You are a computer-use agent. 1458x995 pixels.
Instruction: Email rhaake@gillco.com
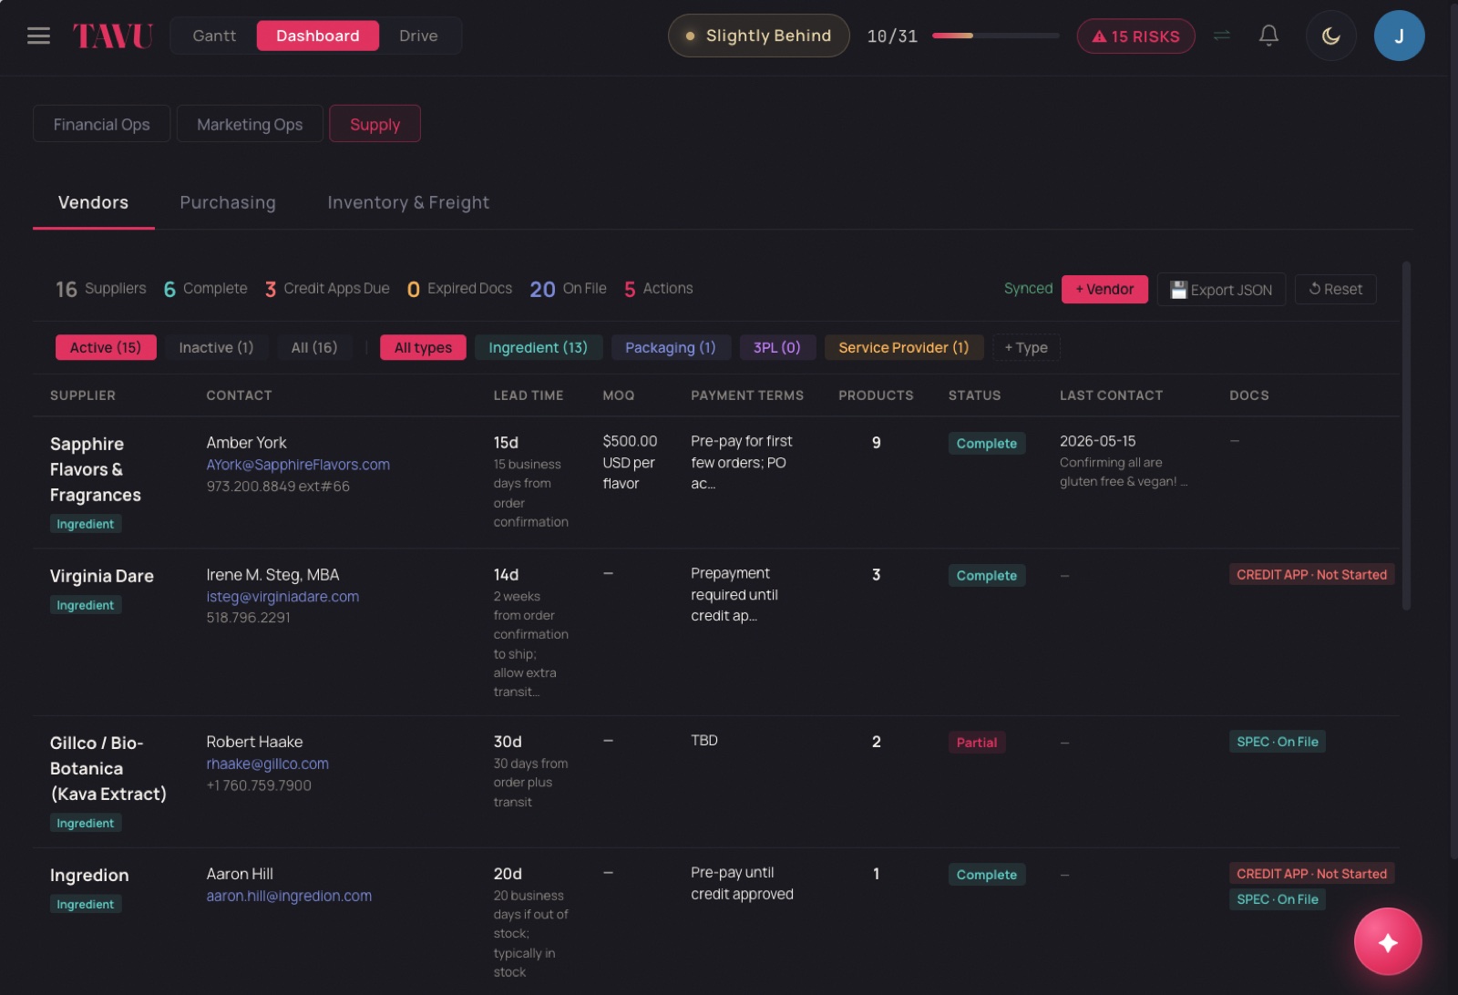click(x=267, y=764)
